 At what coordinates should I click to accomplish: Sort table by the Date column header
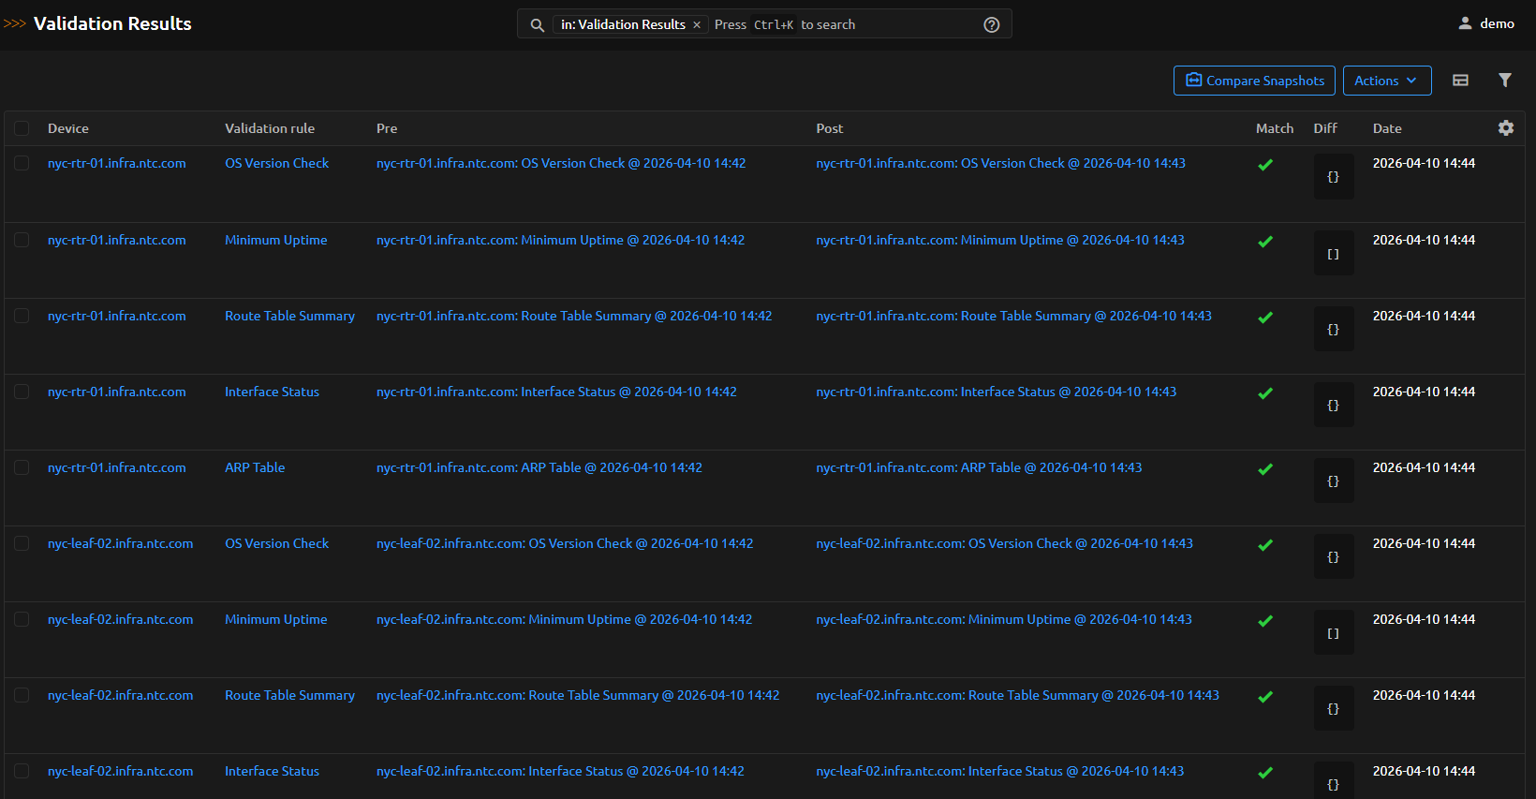click(x=1387, y=128)
